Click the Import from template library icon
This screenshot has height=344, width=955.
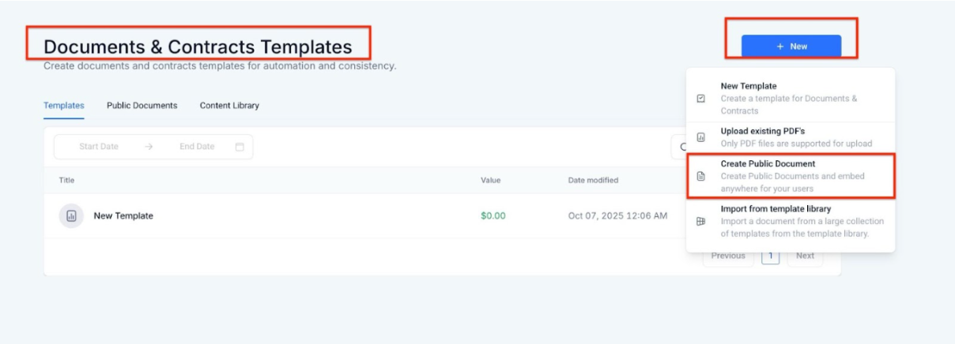tap(700, 222)
